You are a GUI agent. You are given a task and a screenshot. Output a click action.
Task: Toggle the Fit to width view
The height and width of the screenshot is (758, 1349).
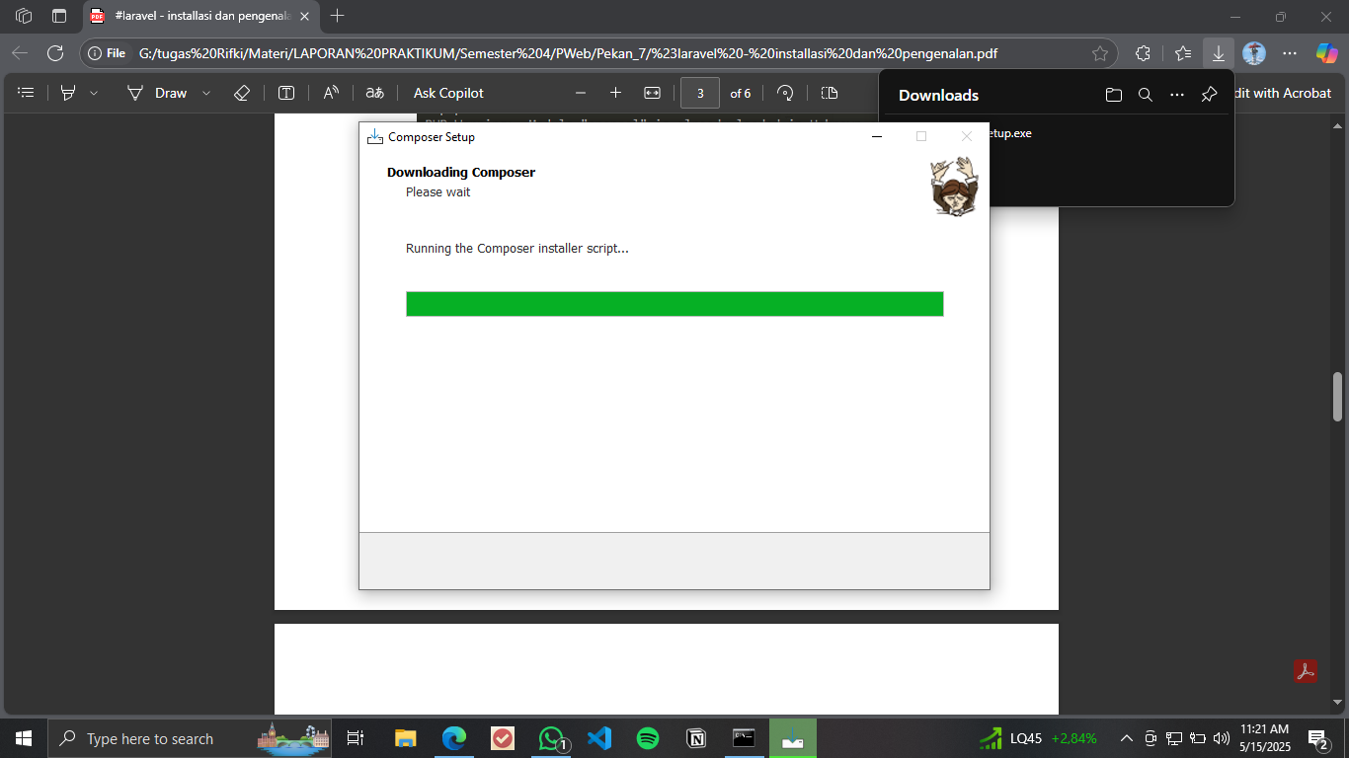point(652,93)
